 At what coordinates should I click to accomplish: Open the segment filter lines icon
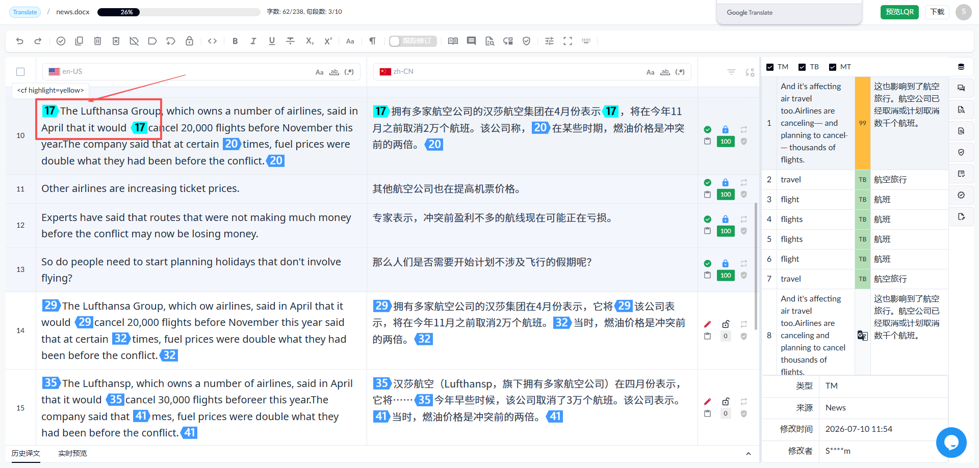(731, 72)
